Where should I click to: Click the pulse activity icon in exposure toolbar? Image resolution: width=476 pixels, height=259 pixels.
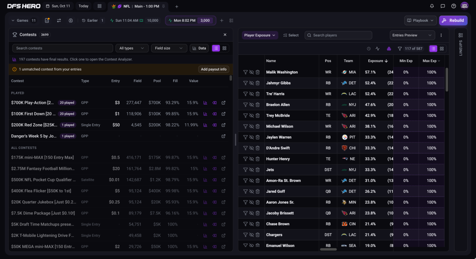click(378, 49)
